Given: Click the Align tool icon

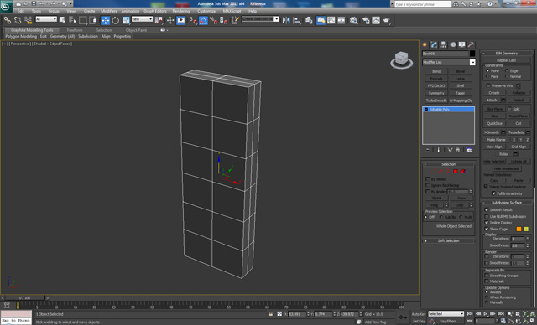Looking at the screenshot, I should pos(296,20).
